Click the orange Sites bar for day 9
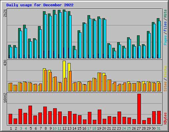Image resolution: width=169 pixels, height=132 pixels. point(51,82)
